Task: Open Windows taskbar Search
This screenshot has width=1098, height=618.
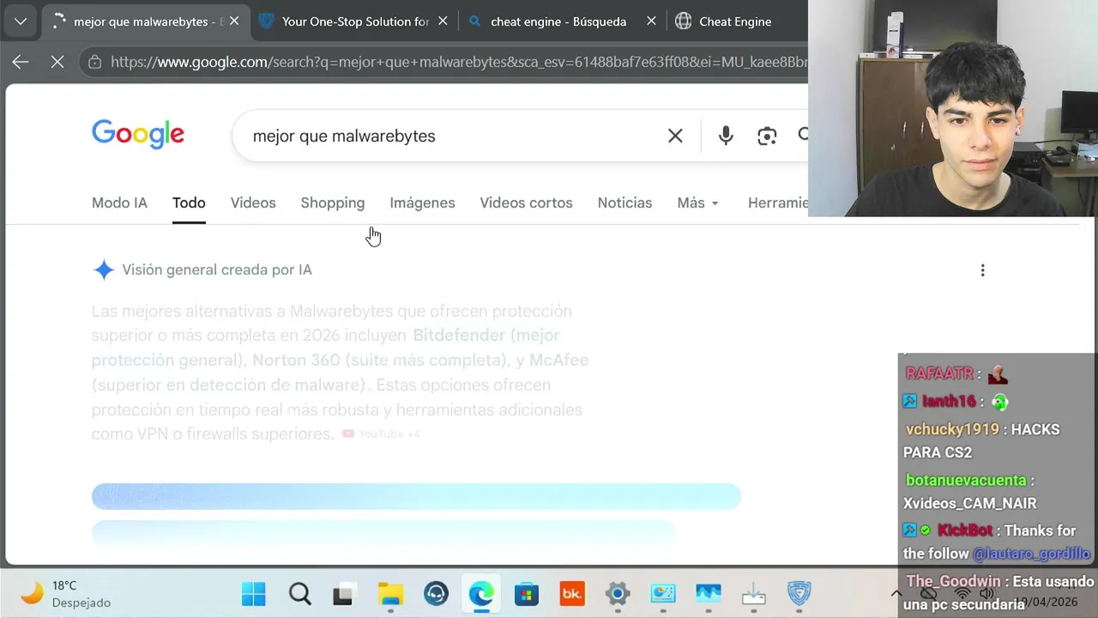Action: (299, 594)
